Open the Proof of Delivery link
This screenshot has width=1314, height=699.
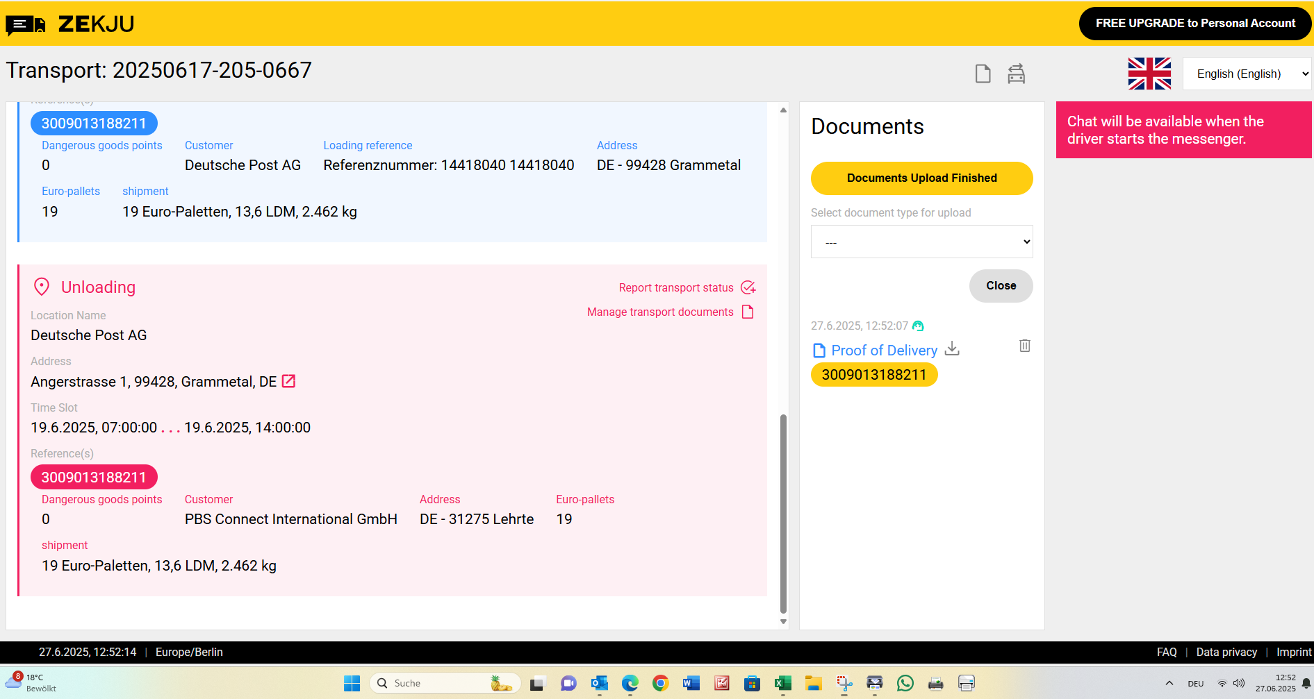point(884,351)
